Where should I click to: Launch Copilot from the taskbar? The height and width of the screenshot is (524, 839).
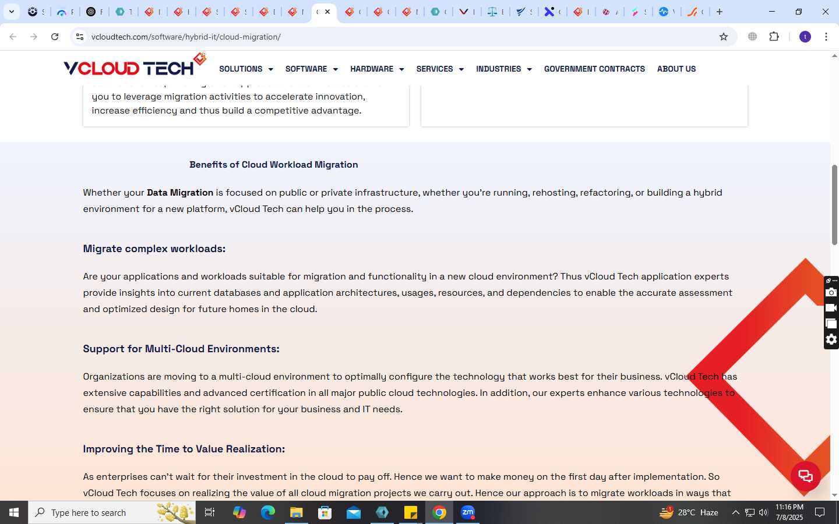coord(239,512)
